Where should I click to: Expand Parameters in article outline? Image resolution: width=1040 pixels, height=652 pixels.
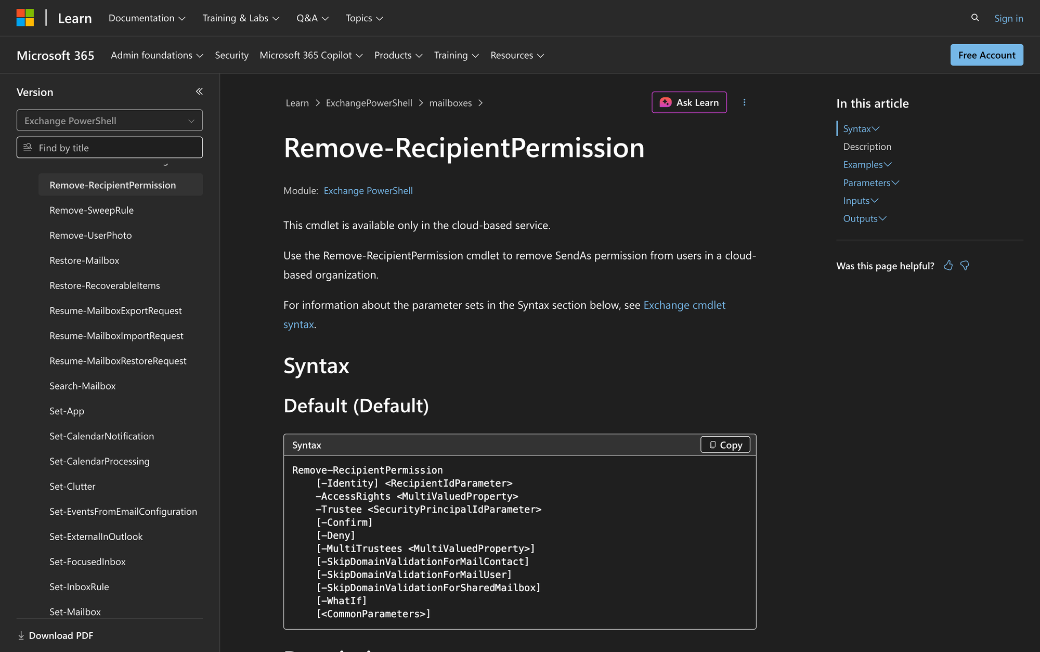[871, 182]
